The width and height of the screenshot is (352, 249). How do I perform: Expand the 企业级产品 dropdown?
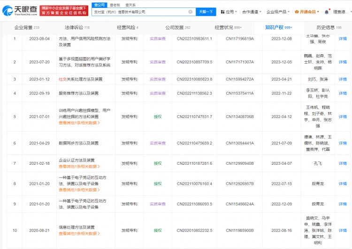pos(278,12)
